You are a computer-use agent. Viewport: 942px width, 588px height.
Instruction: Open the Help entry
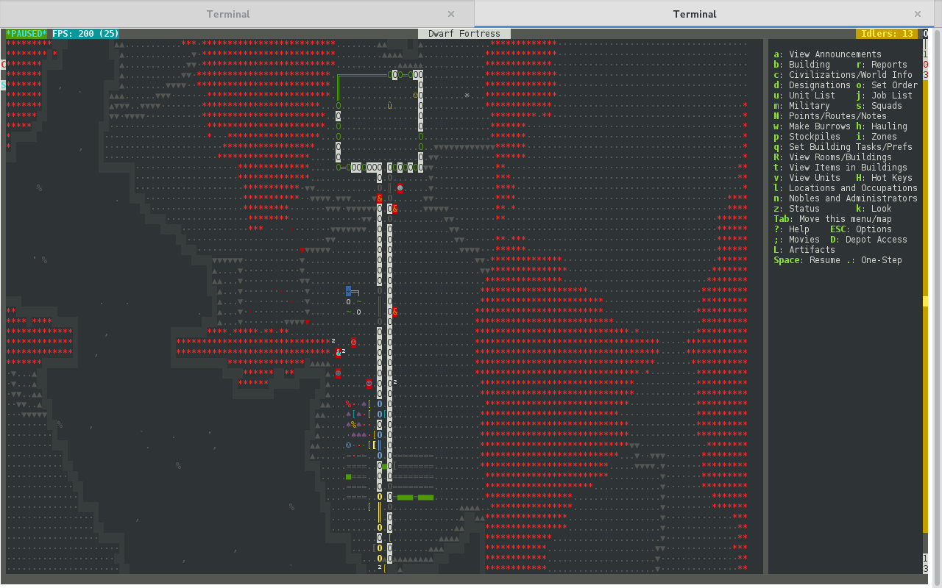[791, 229]
